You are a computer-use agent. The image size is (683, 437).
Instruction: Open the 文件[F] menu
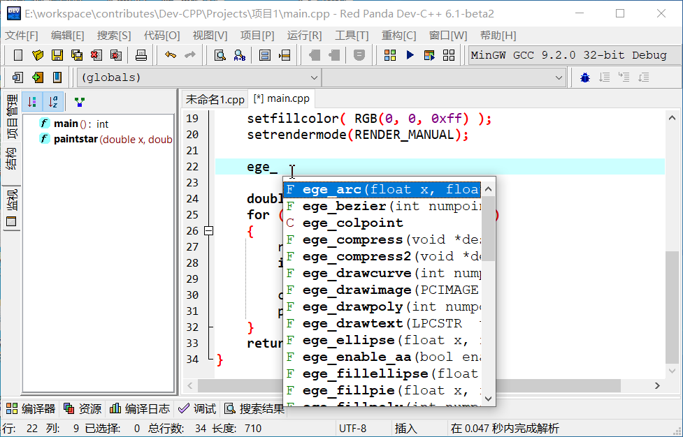(x=22, y=35)
